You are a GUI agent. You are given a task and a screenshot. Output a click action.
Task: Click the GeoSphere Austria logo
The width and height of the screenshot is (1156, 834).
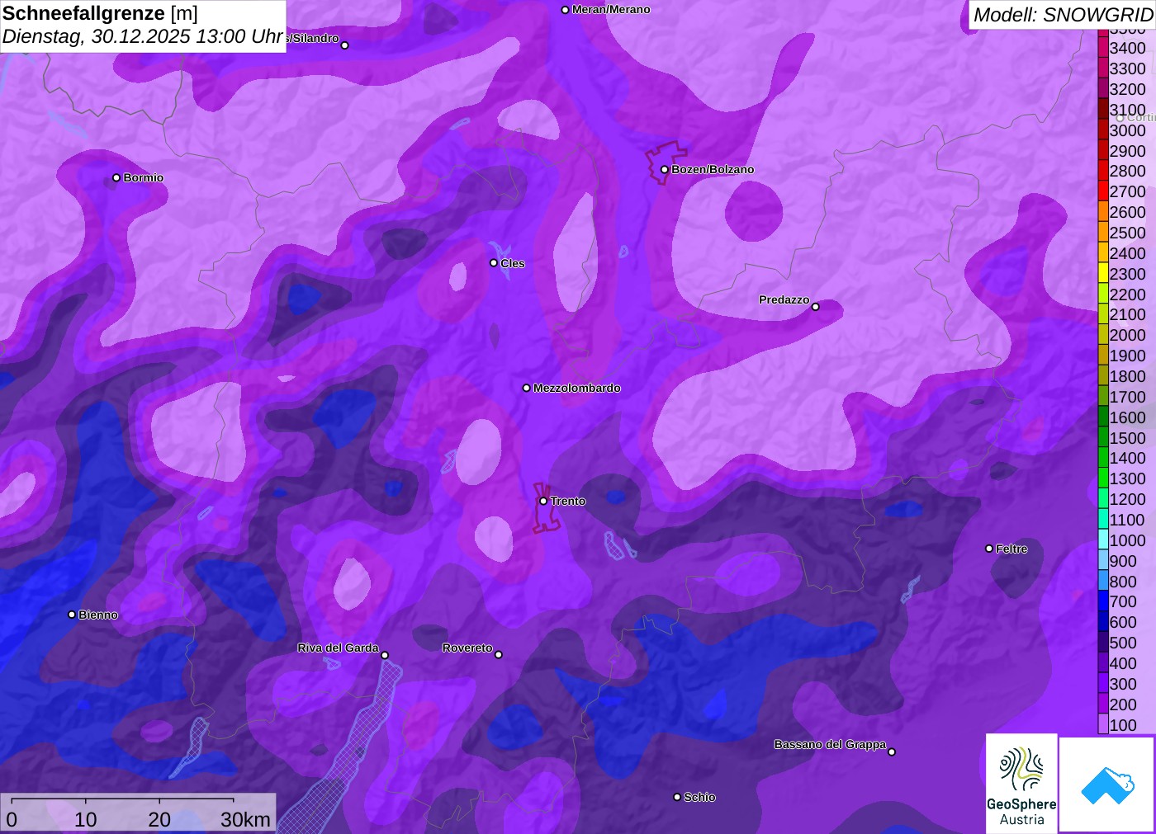click(1021, 783)
